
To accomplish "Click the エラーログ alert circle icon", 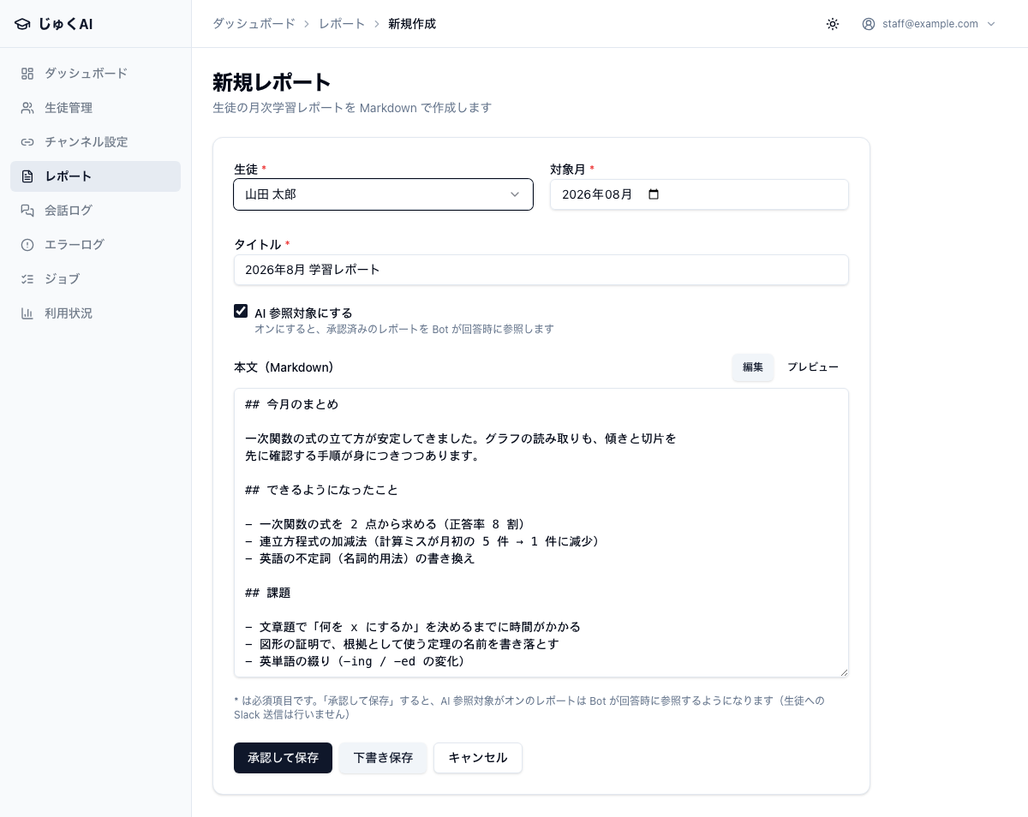I will click(27, 245).
